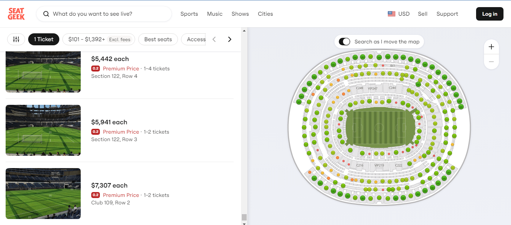Toggle Search as I move the map
The height and width of the screenshot is (225, 511).
click(x=344, y=42)
